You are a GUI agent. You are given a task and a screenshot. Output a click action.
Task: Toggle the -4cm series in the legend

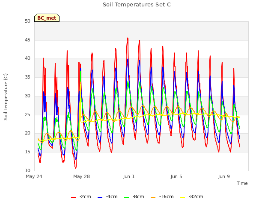[107, 196]
